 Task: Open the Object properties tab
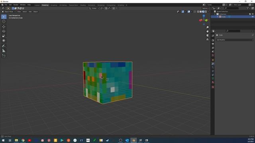213,60
